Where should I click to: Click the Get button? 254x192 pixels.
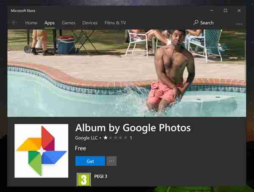(90, 161)
